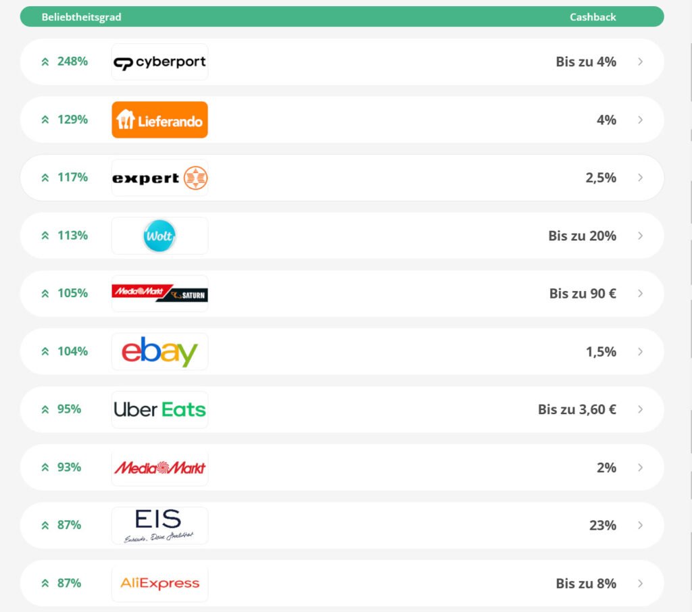Click the cyberport shop logo
This screenshot has height=612, width=692.
pyautogui.click(x=159, y=62)
